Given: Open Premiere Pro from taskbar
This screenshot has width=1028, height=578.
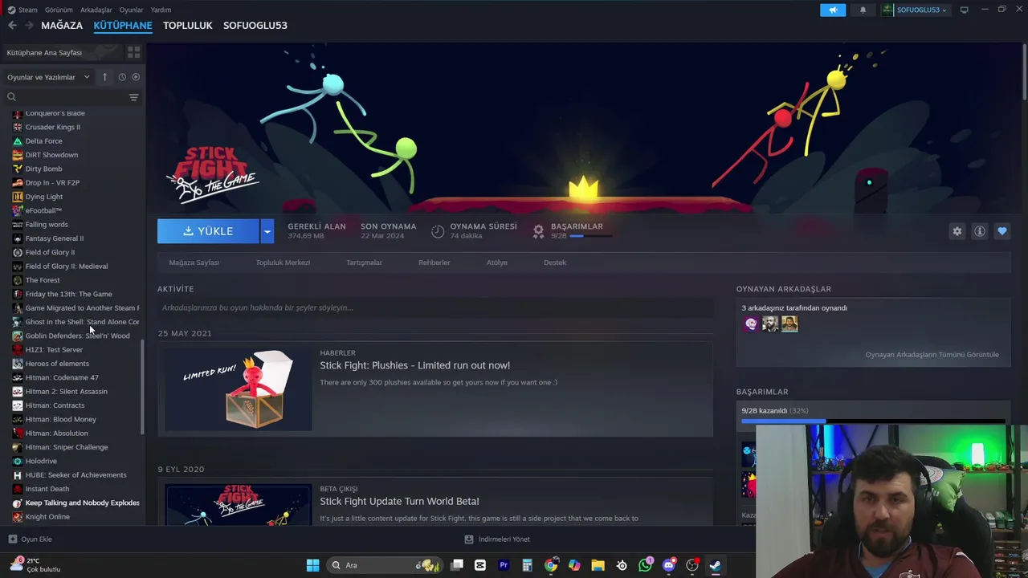Looking at the screenshot, I should [504, 565].
